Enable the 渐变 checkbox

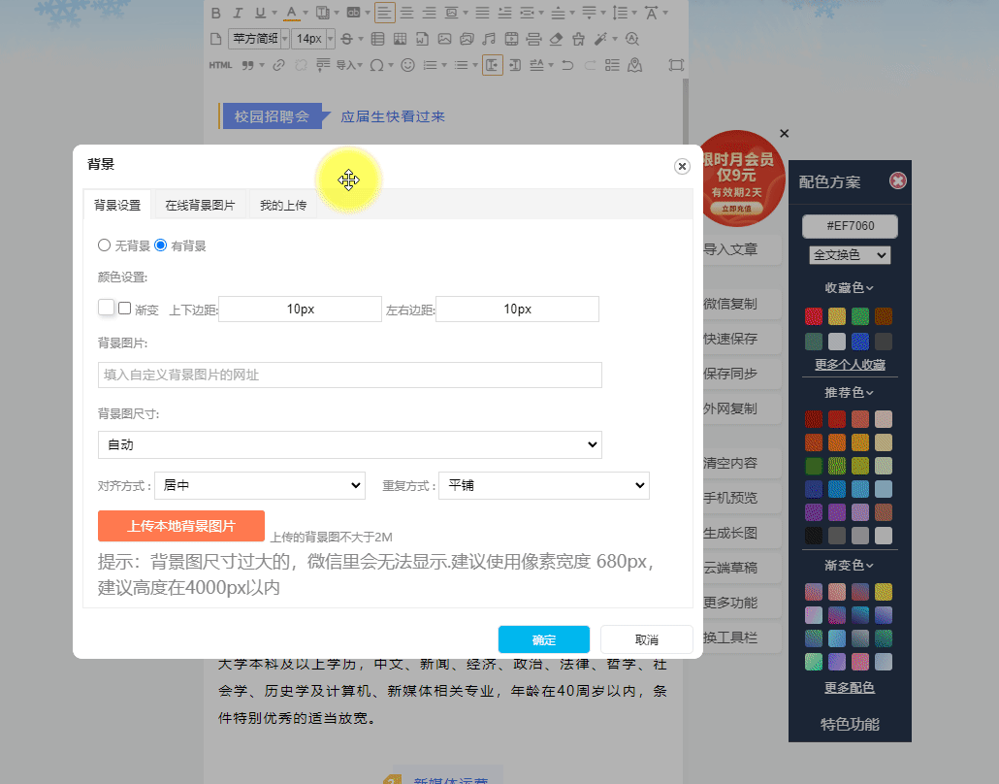tap(125, 308)
